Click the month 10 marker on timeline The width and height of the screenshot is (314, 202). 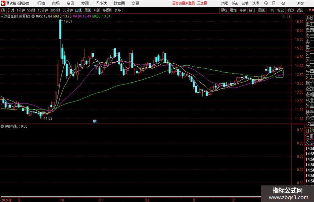point(62,200)
